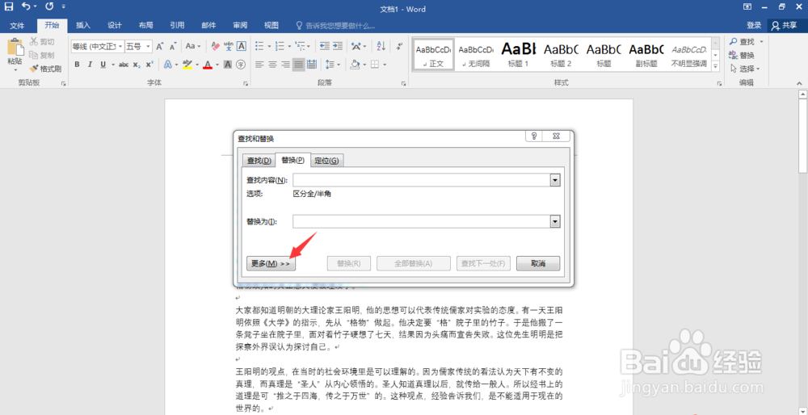
Task: Toggle Character Shading icon
Action: click(x=229, y=65)
